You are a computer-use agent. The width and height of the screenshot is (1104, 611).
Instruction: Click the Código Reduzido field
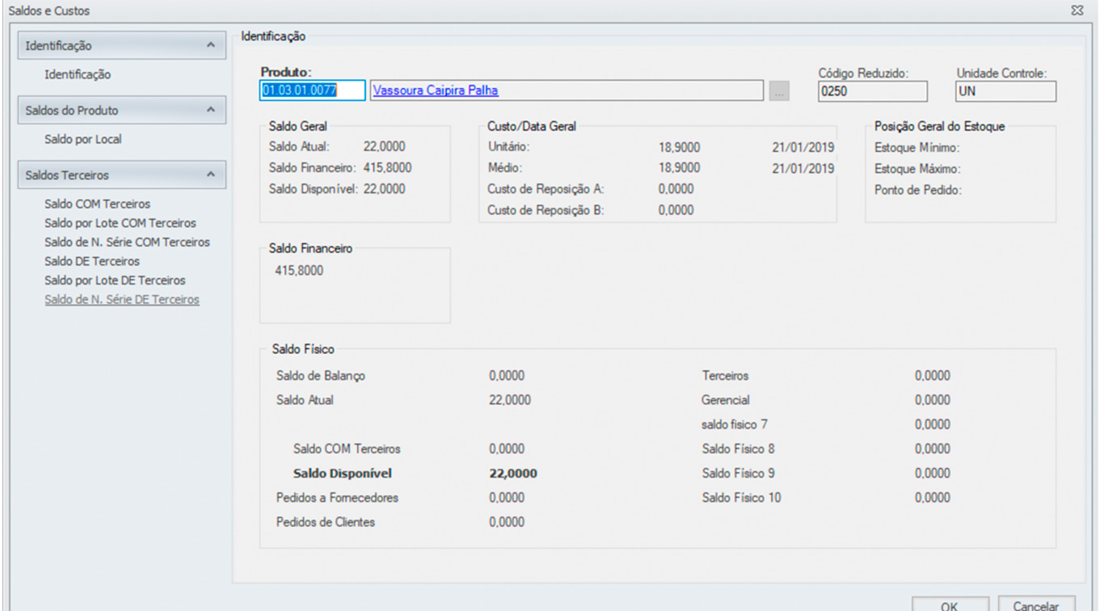[x=872, y=91]
